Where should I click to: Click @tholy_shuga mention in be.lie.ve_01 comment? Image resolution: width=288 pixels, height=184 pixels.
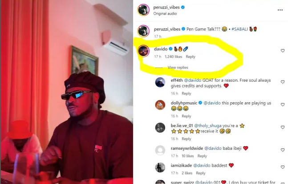tap(208, 126)
